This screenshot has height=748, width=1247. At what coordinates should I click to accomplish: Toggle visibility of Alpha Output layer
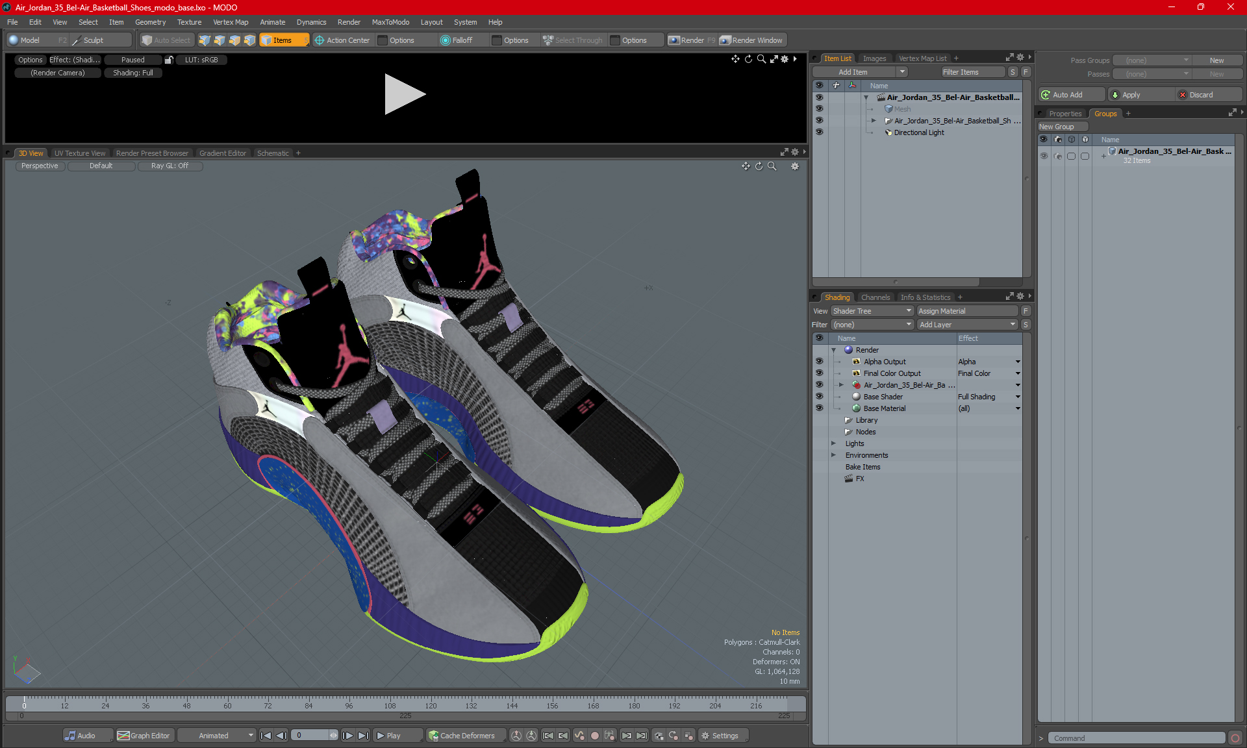[x=819, y=361]
